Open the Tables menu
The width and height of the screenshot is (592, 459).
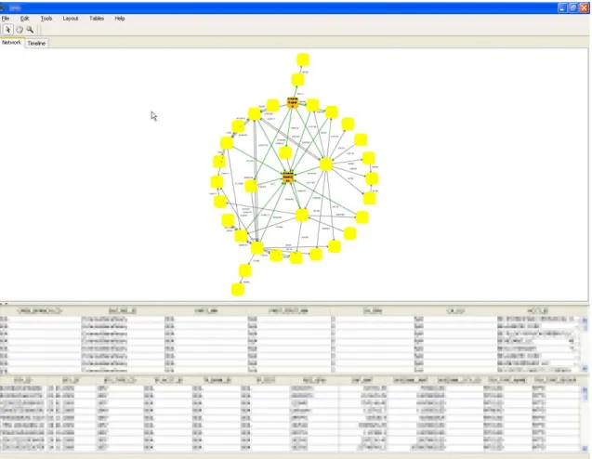click(x=97, y=19)
